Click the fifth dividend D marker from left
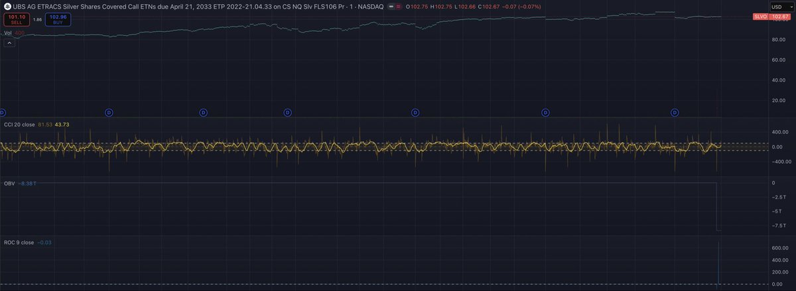 coord(414,113)
